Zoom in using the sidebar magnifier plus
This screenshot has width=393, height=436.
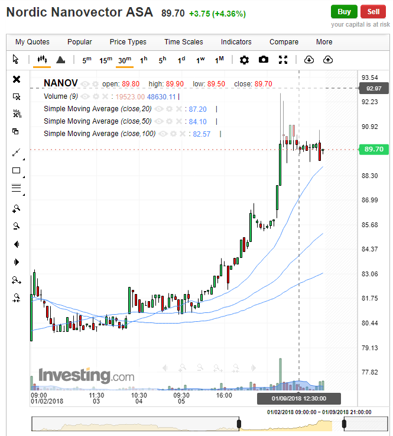(x=17, y=209)
